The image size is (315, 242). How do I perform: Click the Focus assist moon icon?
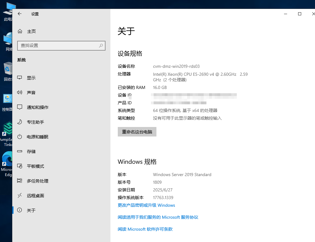pyautogui.click(x=20, y=122)
